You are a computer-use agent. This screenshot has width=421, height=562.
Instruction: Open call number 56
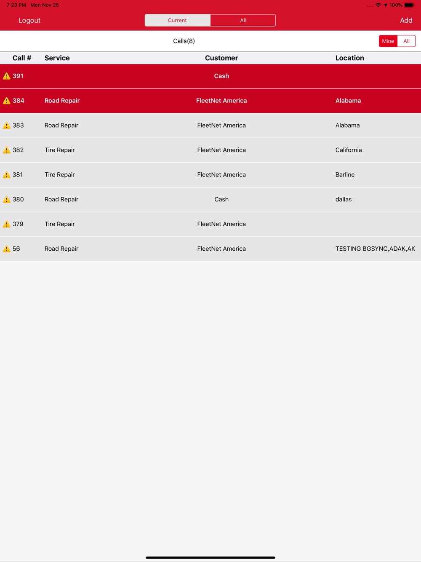tap(16, 249)
